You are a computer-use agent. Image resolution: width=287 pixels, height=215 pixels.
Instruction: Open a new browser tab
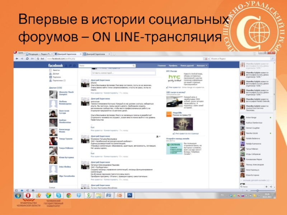tap(114, 54)
